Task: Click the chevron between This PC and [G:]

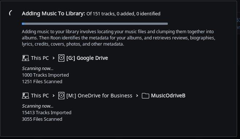Action: click(x=53, y=58)
